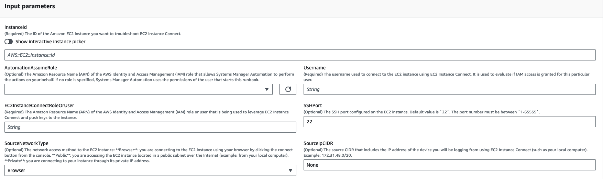Click the SourceIpCIDR field containing None
The image size is (603, 179).
pos(449,165)
